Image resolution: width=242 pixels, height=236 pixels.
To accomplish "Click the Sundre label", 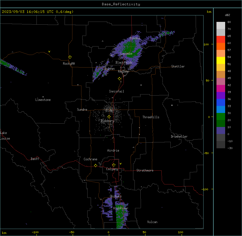I will [82, 110].
